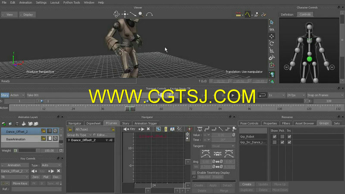
Task: Click the zoom magnifier icon atop viewer
Action: pos(141,14)
